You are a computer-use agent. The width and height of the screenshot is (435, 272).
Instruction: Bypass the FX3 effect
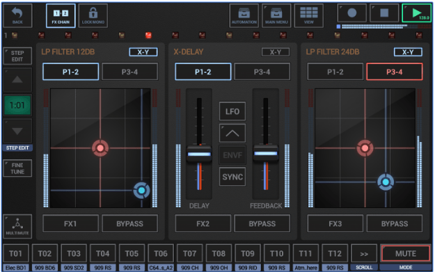[x=394, y=223]
